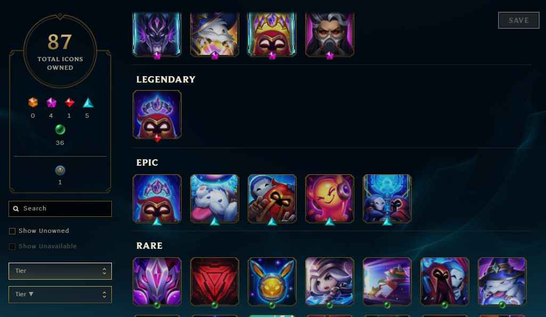The width and height of the screenshot is (546, 317).
Task: Click the SAVE button
Action: pyautogui.click(x=518, y=20)
